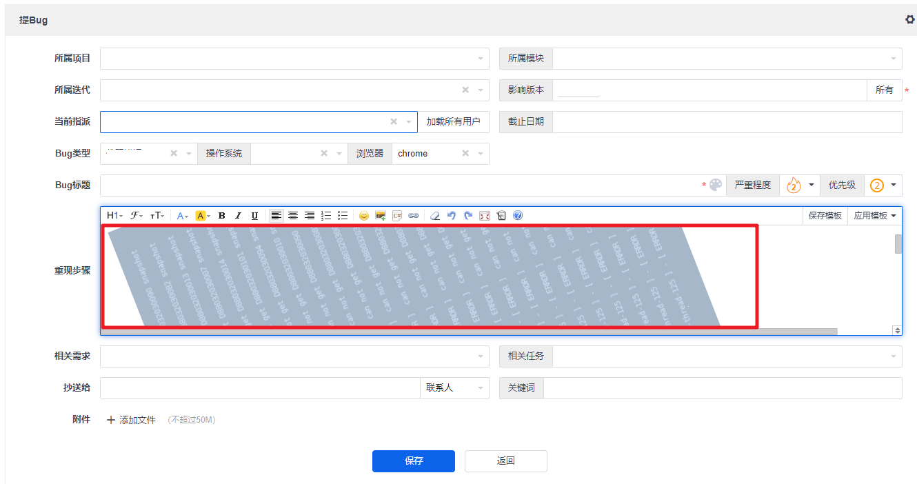Redo the last edit
Screen dimensions: 917x484
click(x=467, y=216)
